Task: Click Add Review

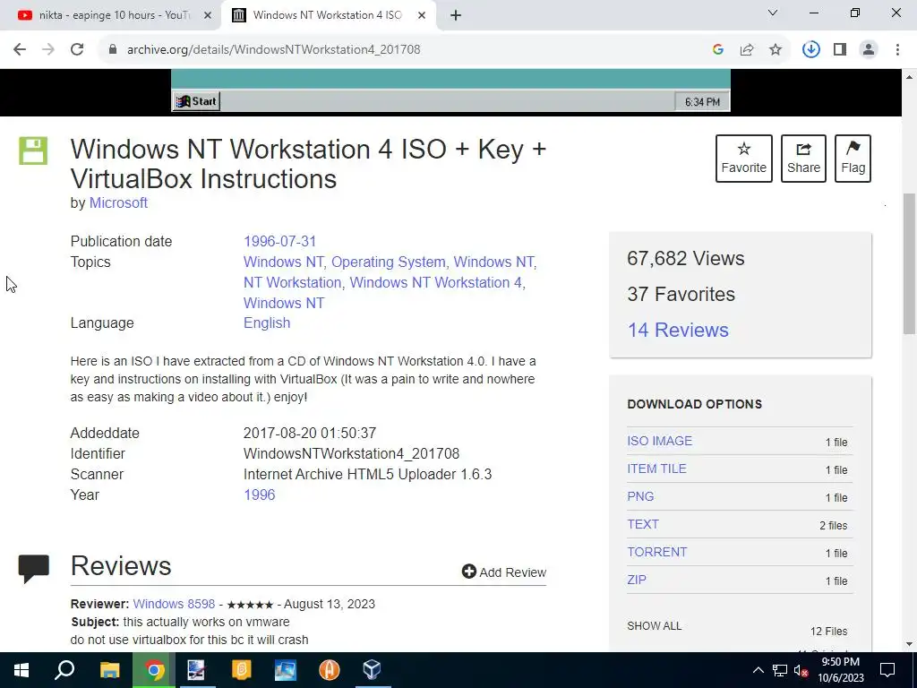Action: [503, 572]
